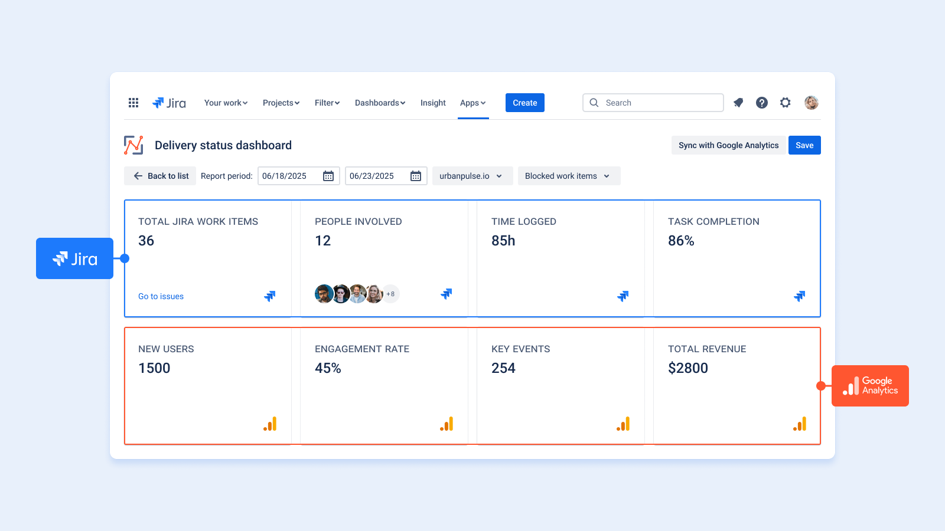Click Analytics icon on New Users card
This screenshot has width=945, height=531.
click(270, 424)
